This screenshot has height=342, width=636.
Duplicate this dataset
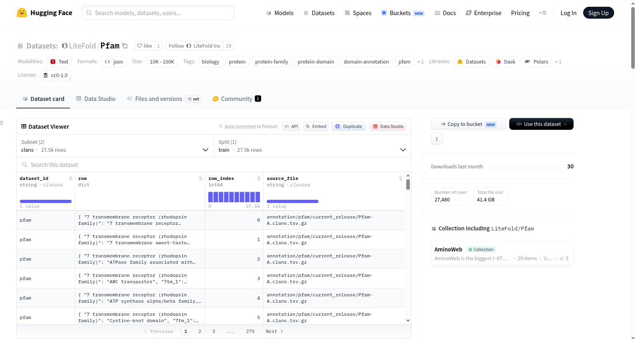[349, 126]
